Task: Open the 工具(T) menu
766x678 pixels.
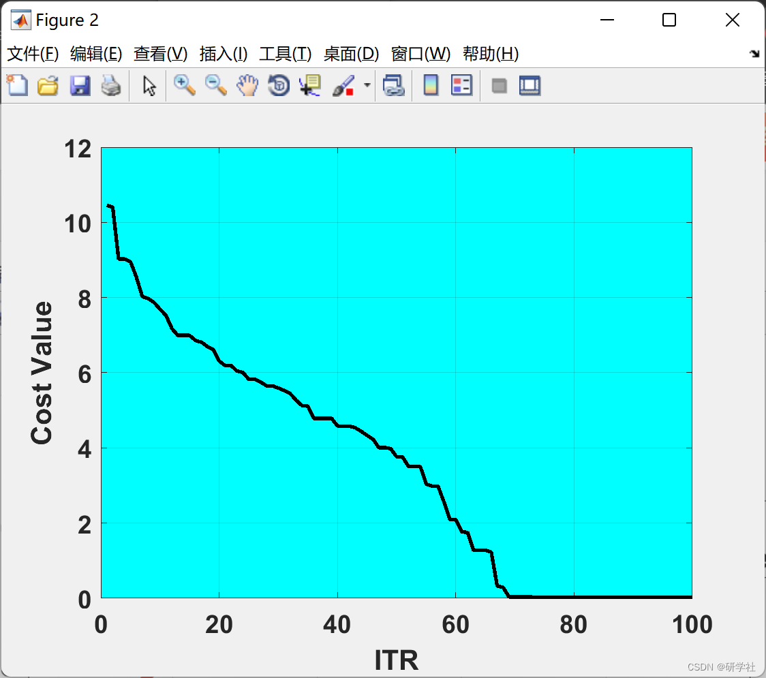Action: (x=286, y=54)
